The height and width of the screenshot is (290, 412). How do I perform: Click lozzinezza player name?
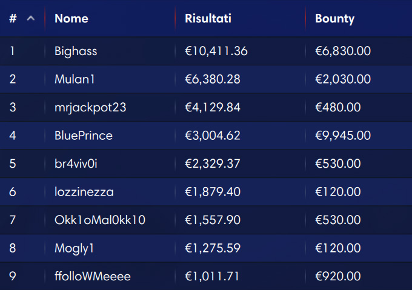point(84,192)
